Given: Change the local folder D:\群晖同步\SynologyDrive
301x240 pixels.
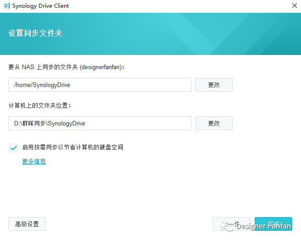Looking at the screenshot, I should coord(214,123).
